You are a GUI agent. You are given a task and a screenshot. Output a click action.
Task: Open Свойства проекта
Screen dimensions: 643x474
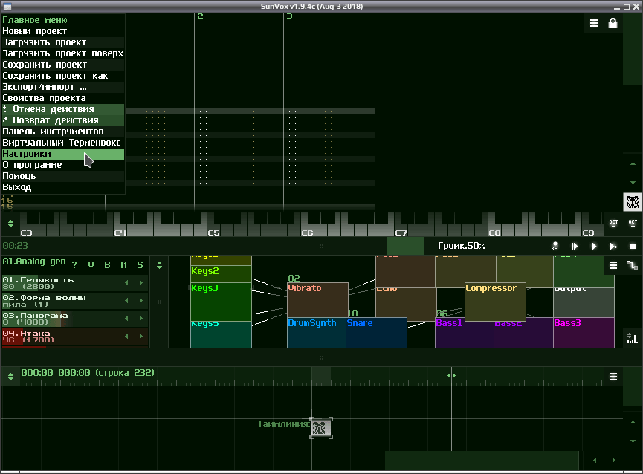coord(62,98)
